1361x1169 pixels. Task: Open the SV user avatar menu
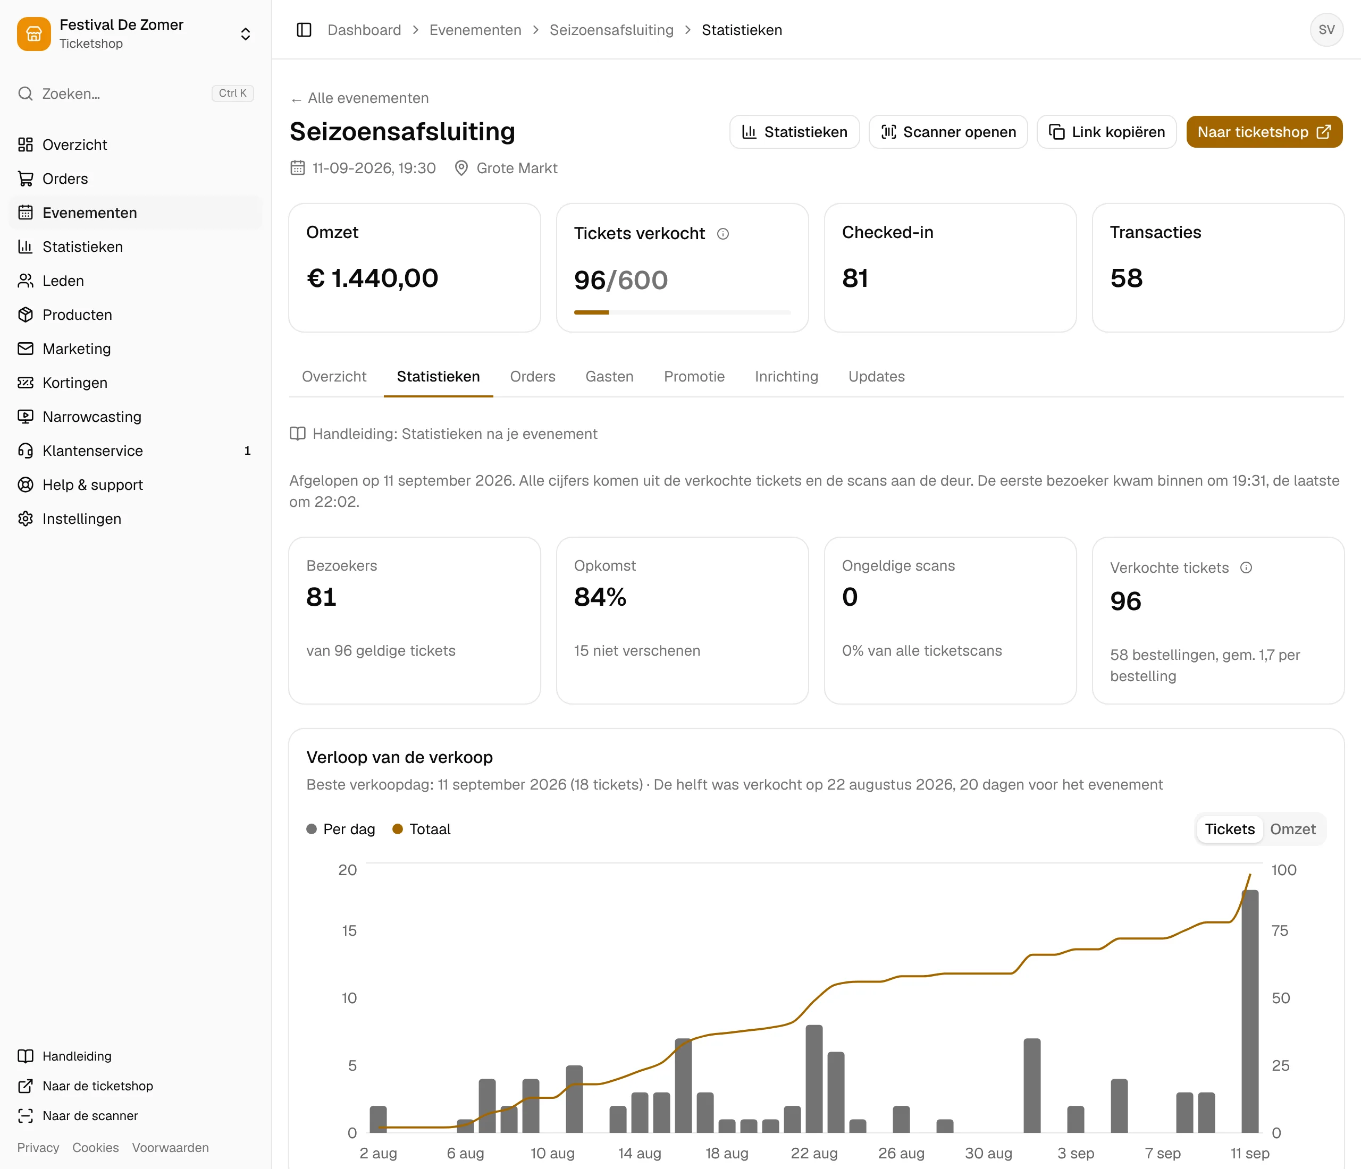point(1326,30)
